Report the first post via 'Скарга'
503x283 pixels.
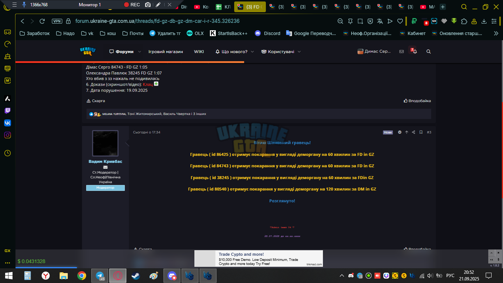(96, 101)
